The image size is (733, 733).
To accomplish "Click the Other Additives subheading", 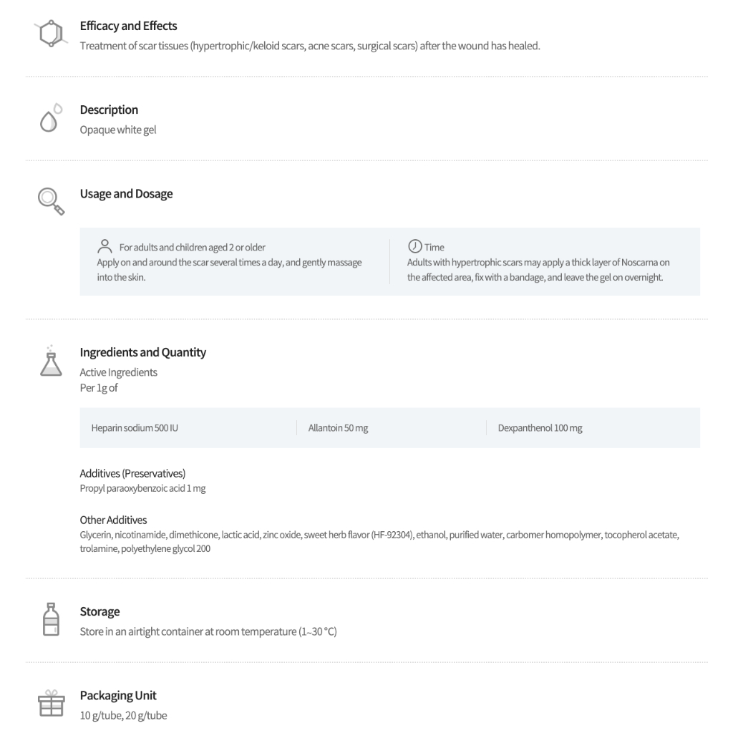I will point(113,520).
